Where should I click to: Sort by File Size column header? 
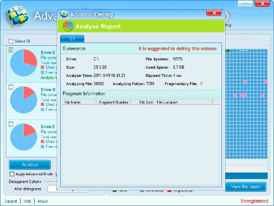142,102
